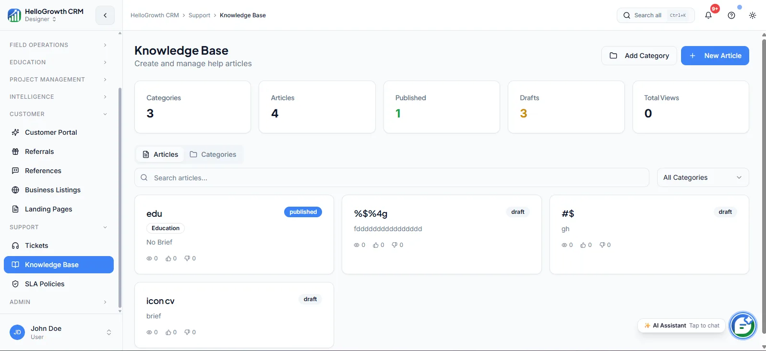Click the Business Listings globe icon
This screenshot has height=351, width=766.
[x=15, y=190]
